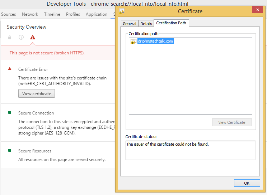The height and width of the screenshot is (195, 267).
Task: Switch to the Profiles tab
Action: pyautogui.click(x=73, y=14)
